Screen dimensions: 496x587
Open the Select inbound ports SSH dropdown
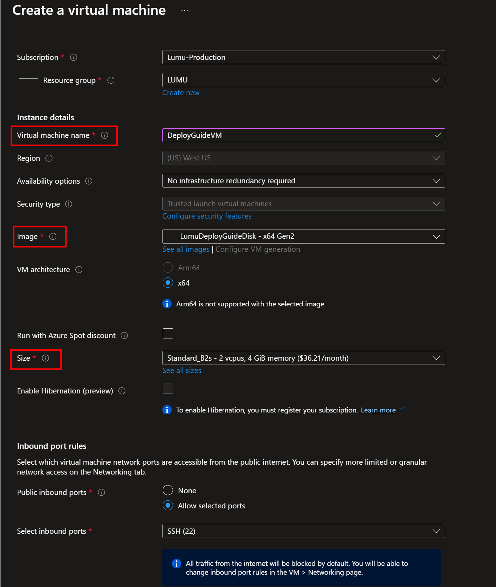(303, 531)
